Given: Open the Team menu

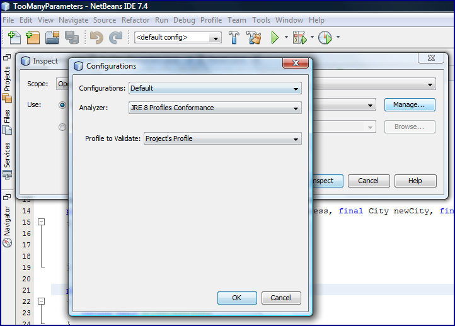Looking at the screenshot, I should point(237,20).
